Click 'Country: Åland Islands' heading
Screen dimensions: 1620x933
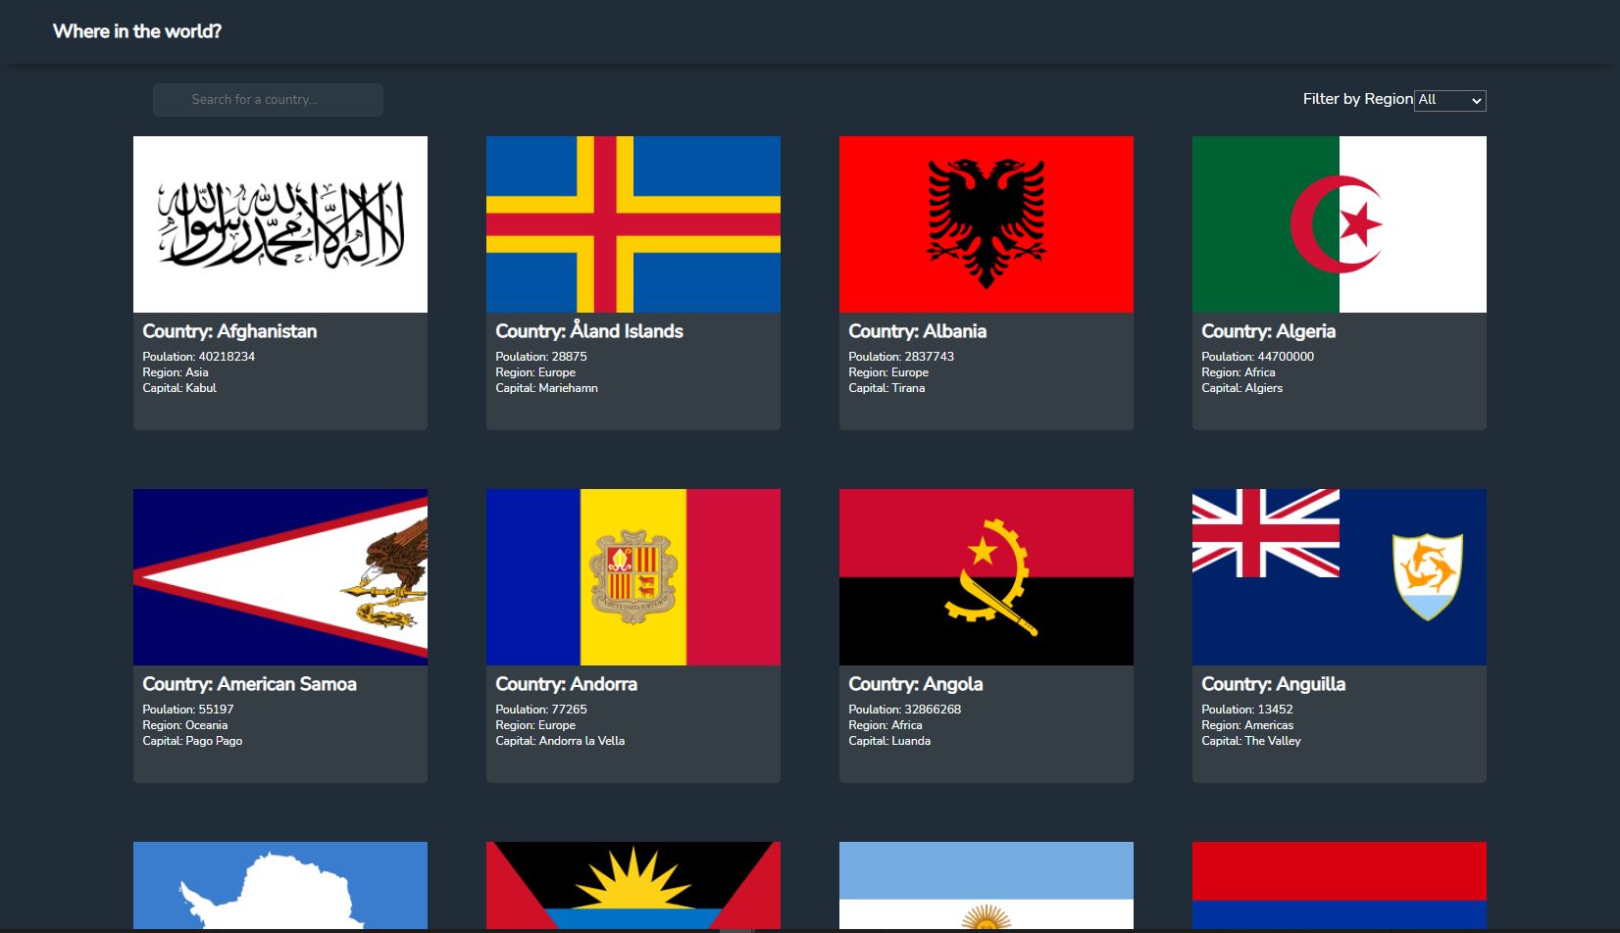click(589, 331)
